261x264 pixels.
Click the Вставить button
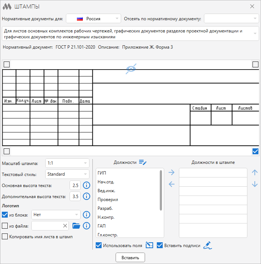click(130, 257)
